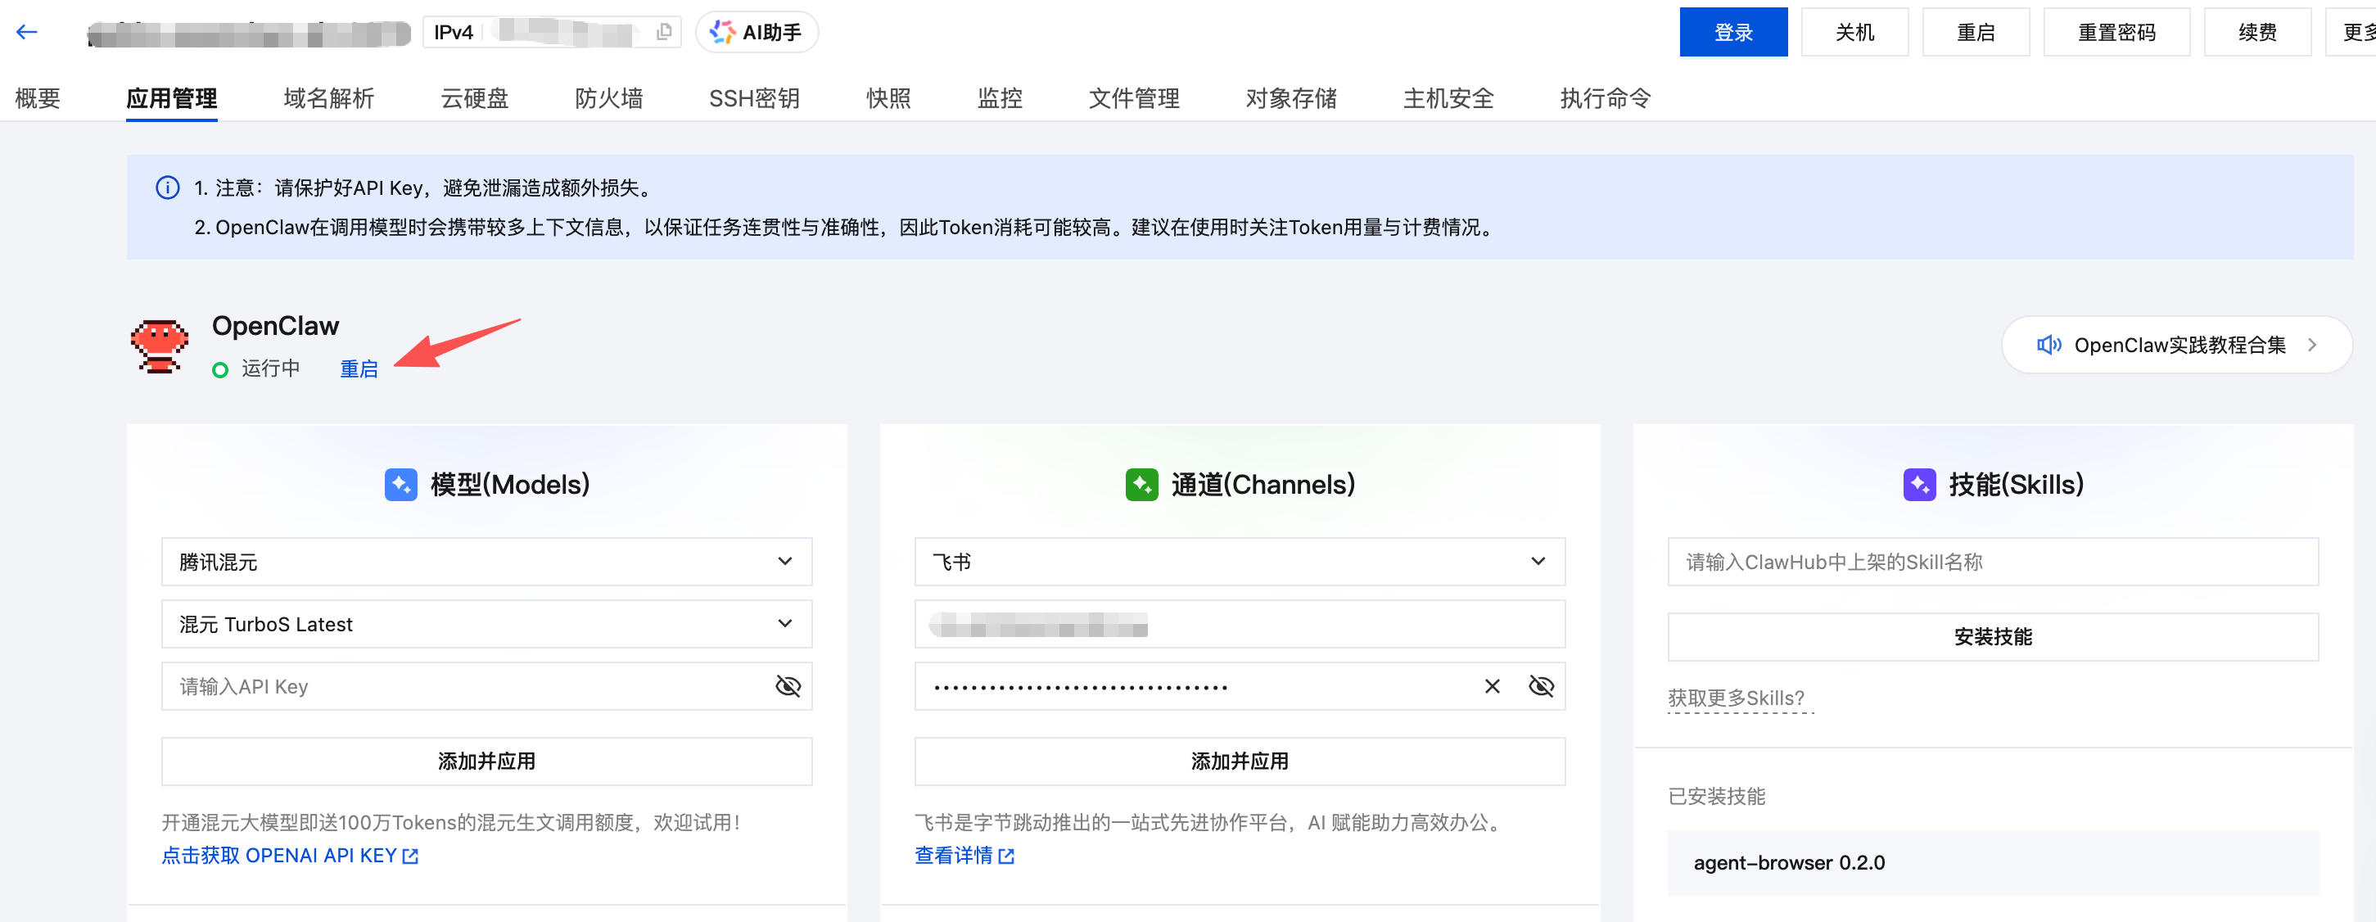2376x922 pixels.
Task: Open the AI助手 assistant
Action: [x=757, y=31]
